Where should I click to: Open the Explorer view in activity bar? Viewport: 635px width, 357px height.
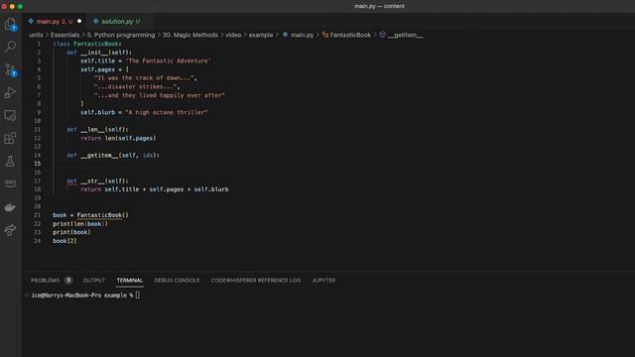pyautogui.click(x=11, y=24)
